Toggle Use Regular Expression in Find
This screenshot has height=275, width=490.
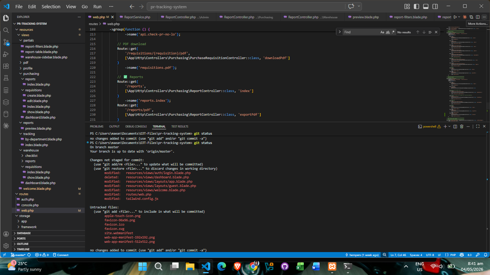(393, 32)
